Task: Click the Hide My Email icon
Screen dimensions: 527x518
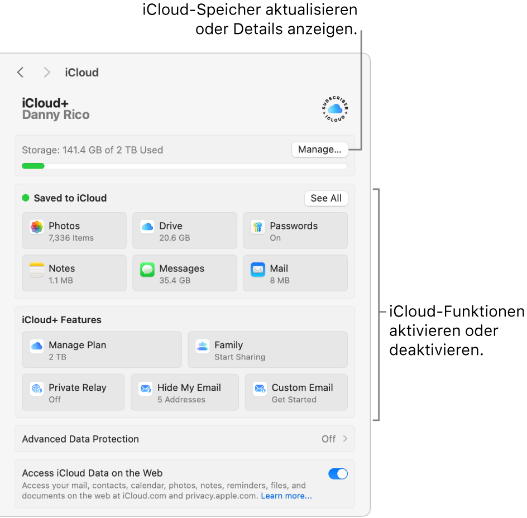Action: [146, 389]
